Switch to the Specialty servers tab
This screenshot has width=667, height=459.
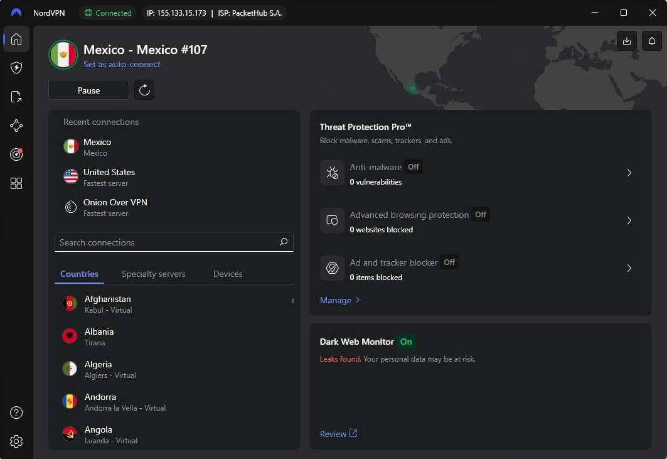point(154,274)
